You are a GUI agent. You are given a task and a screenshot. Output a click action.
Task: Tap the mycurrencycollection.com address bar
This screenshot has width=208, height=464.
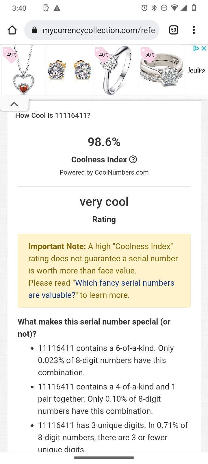click(92, 30)
